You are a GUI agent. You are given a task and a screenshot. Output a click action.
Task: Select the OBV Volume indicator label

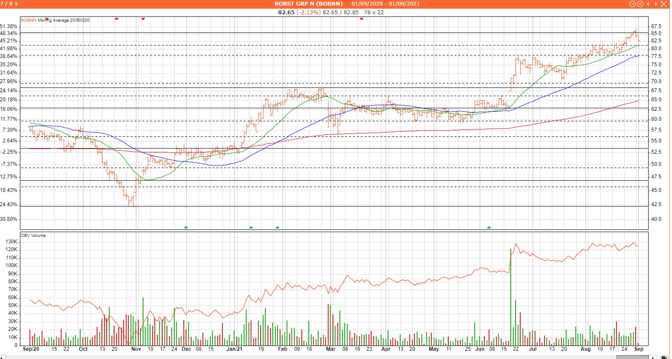point(33,236)
